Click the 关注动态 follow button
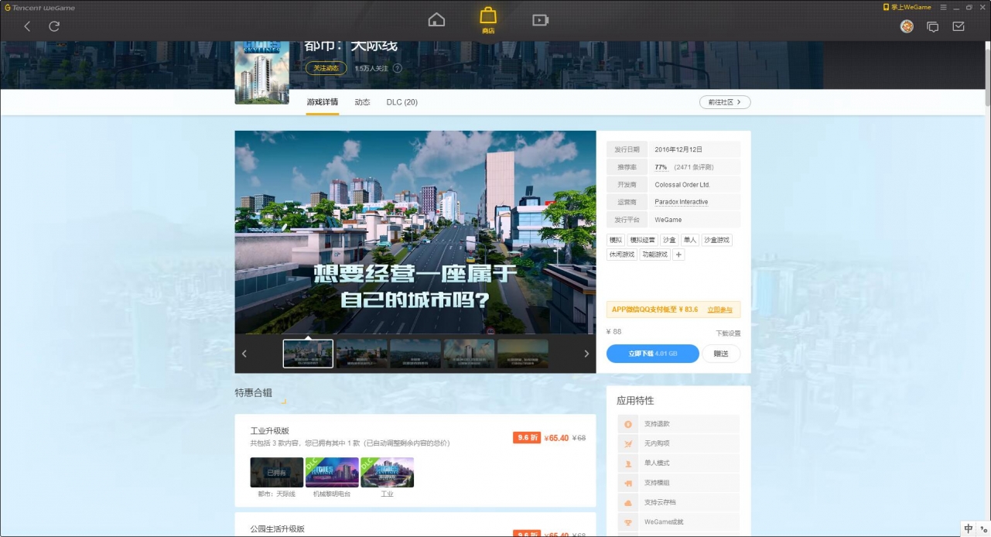This screenshot has height=537, width=991. pos(326,68)
